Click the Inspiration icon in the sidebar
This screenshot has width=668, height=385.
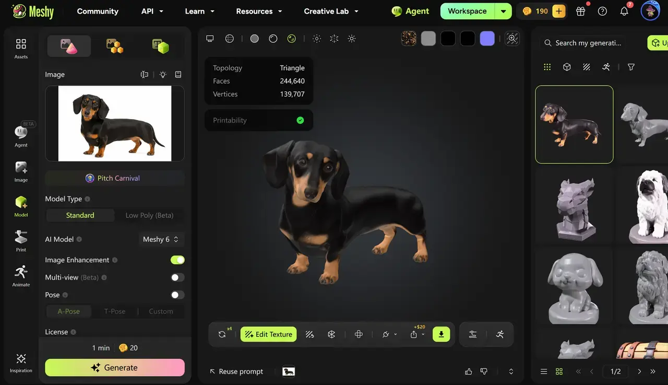(21, 363)
